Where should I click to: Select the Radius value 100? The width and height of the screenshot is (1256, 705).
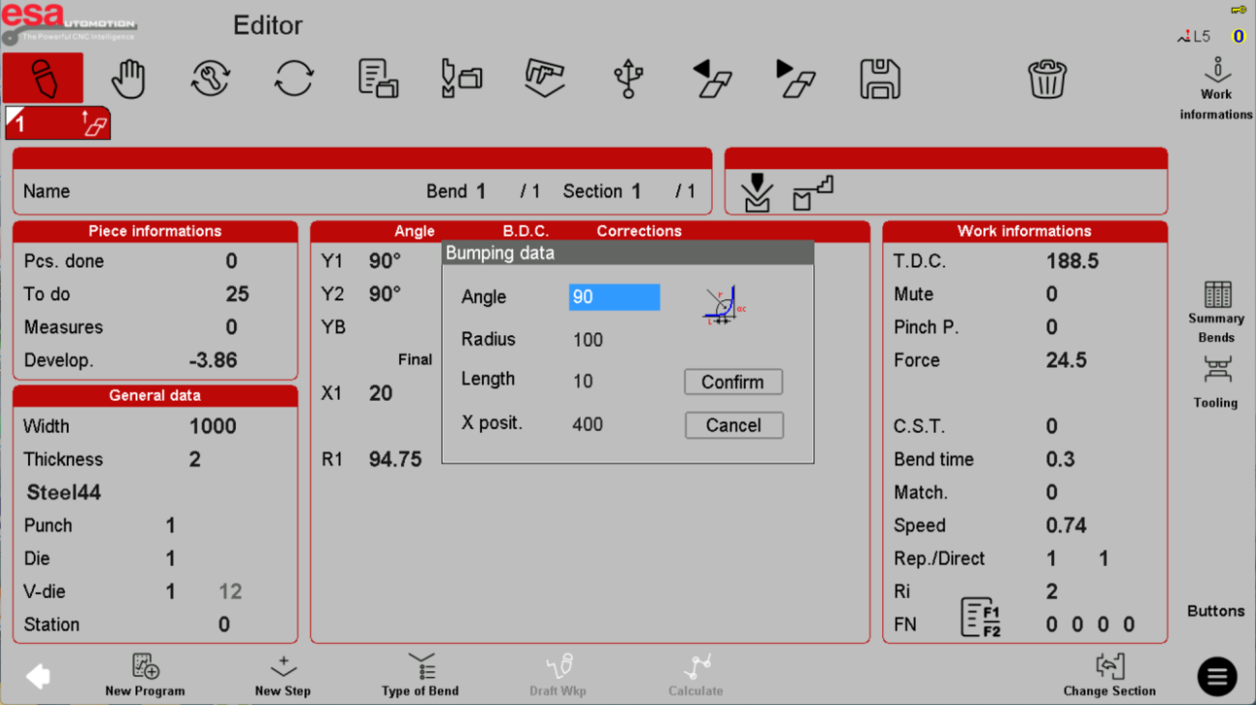[587, 340]
